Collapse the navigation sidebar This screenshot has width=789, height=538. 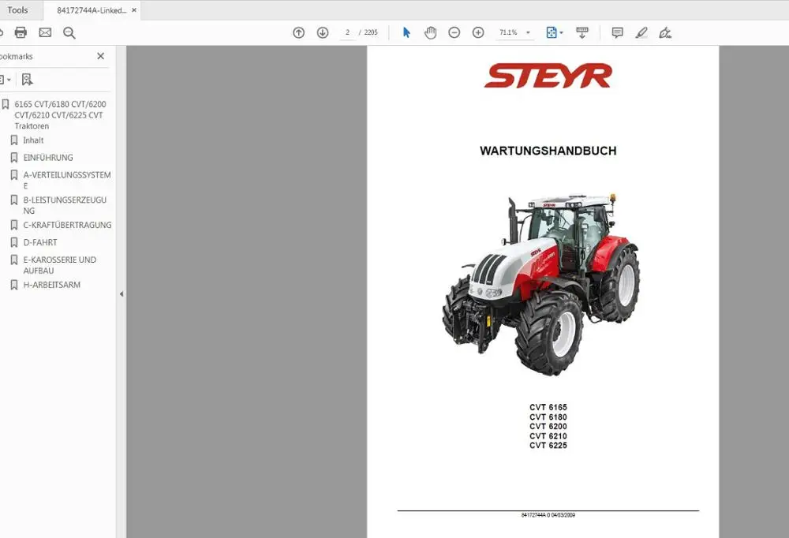click(x=122, y=293)
